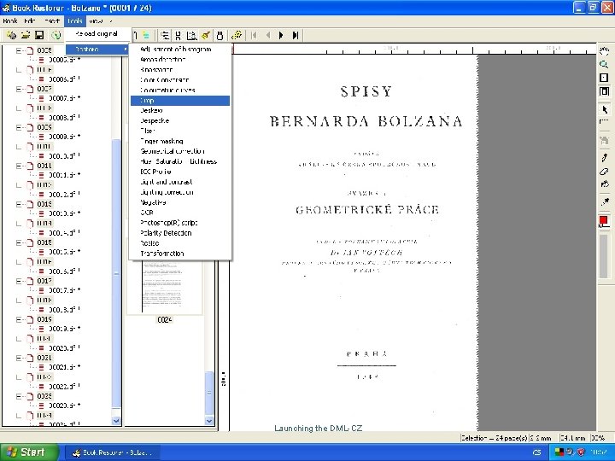Image resolution: width=615 pixels, height=461 pixels.
Task: Click Book Restorer taskbar button
Action: [112, 452]
